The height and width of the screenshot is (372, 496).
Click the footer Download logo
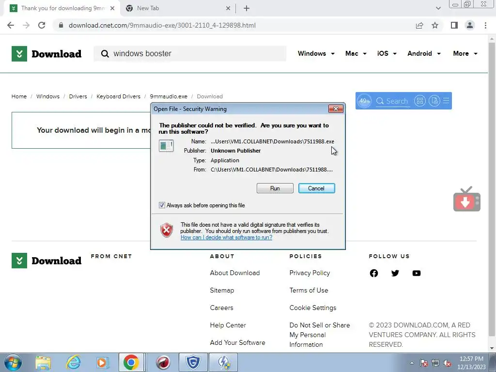(x=46, y=261)
